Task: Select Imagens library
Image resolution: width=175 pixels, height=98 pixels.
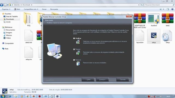Action: coord(9,33)
